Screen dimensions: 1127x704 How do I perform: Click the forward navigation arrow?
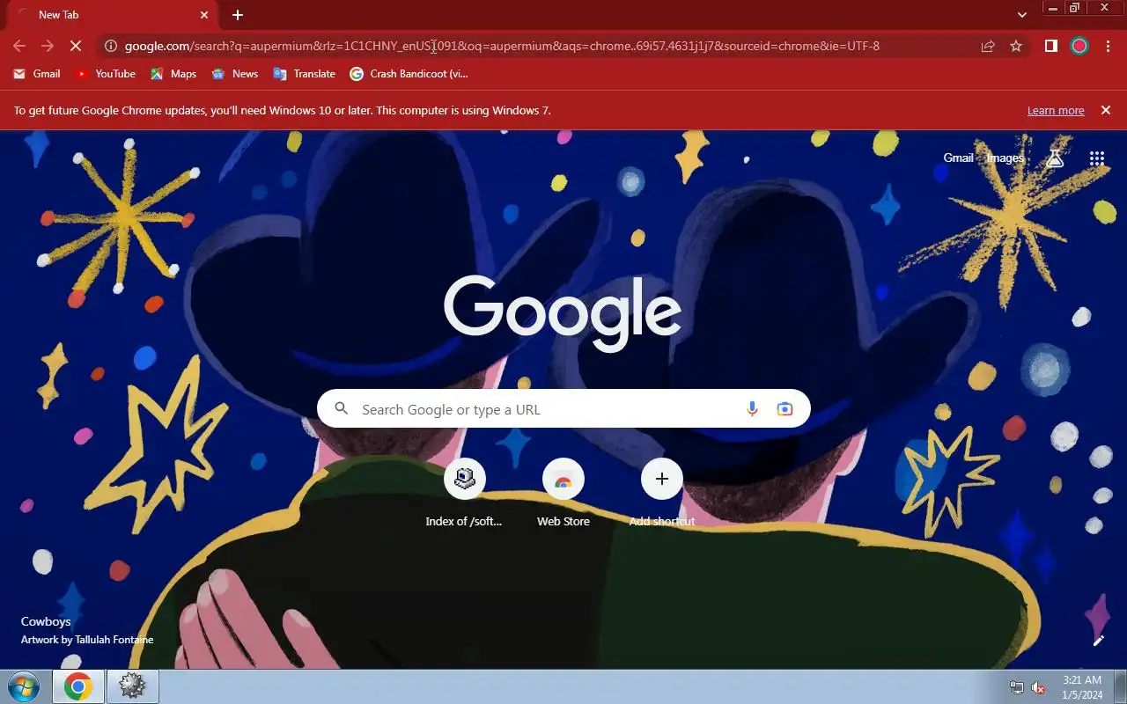point(48,46)
